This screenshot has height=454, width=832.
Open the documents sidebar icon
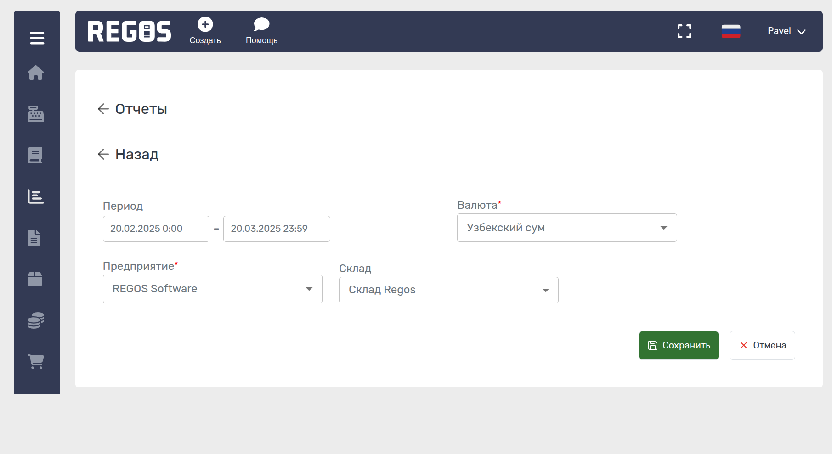(x=34, y=238)
